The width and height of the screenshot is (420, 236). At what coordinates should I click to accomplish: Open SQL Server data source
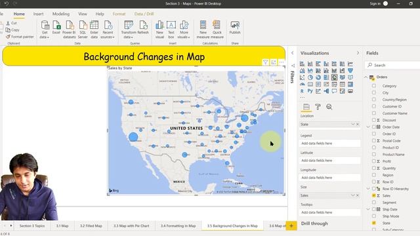83,29
